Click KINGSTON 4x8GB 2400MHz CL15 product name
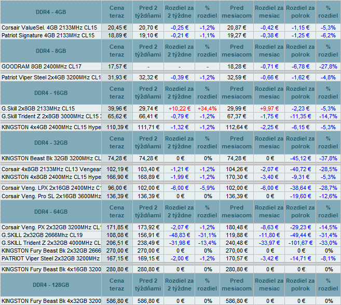341x305 pixels. tap(51, 177)
